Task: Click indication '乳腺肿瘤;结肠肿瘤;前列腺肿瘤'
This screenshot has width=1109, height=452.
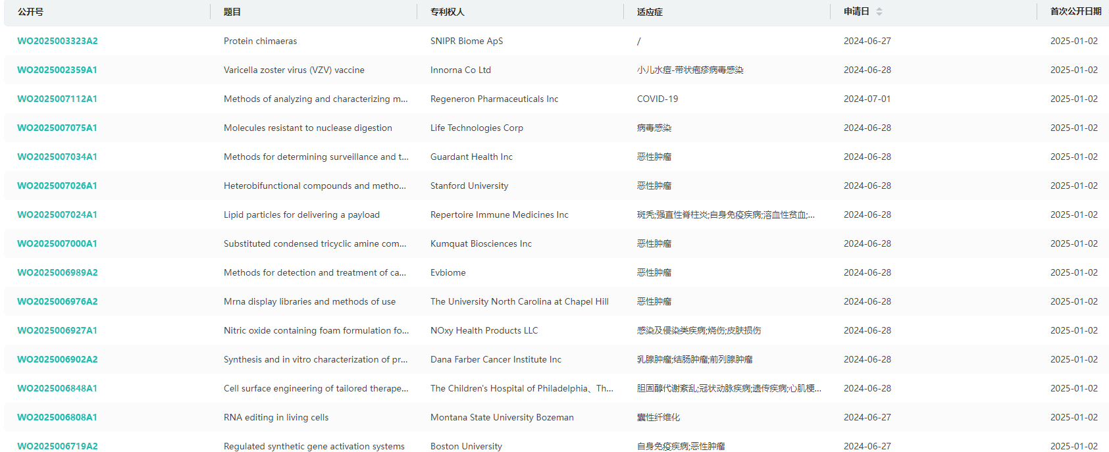Action: 695,359
